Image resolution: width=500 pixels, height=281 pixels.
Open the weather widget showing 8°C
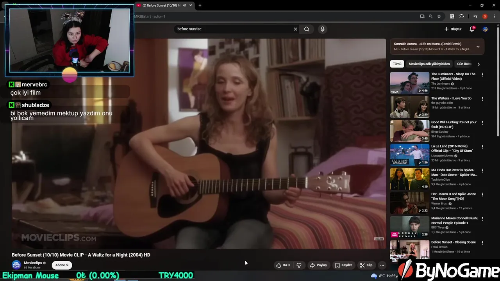click(x=384, y=276)
